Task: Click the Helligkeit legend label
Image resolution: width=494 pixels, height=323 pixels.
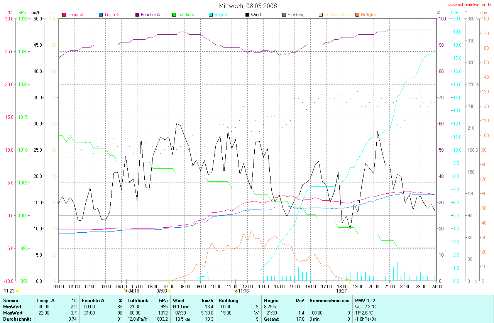Action: (369, 15)
